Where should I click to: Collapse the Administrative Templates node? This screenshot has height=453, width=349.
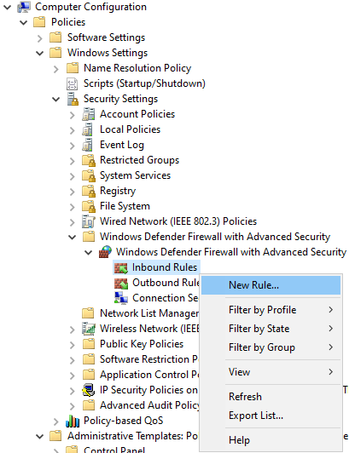coord(40,436)
